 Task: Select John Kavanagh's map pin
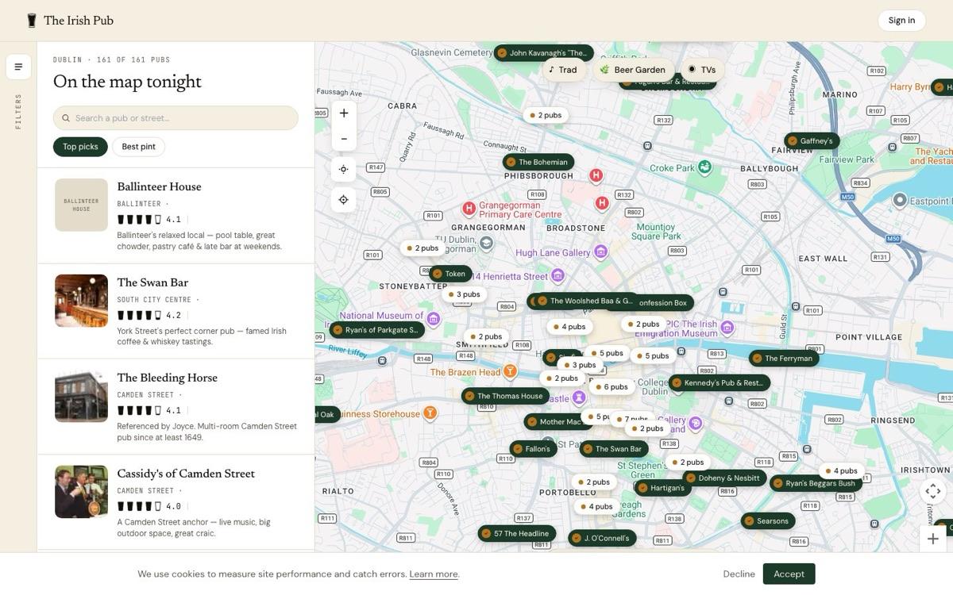[543, 53]
